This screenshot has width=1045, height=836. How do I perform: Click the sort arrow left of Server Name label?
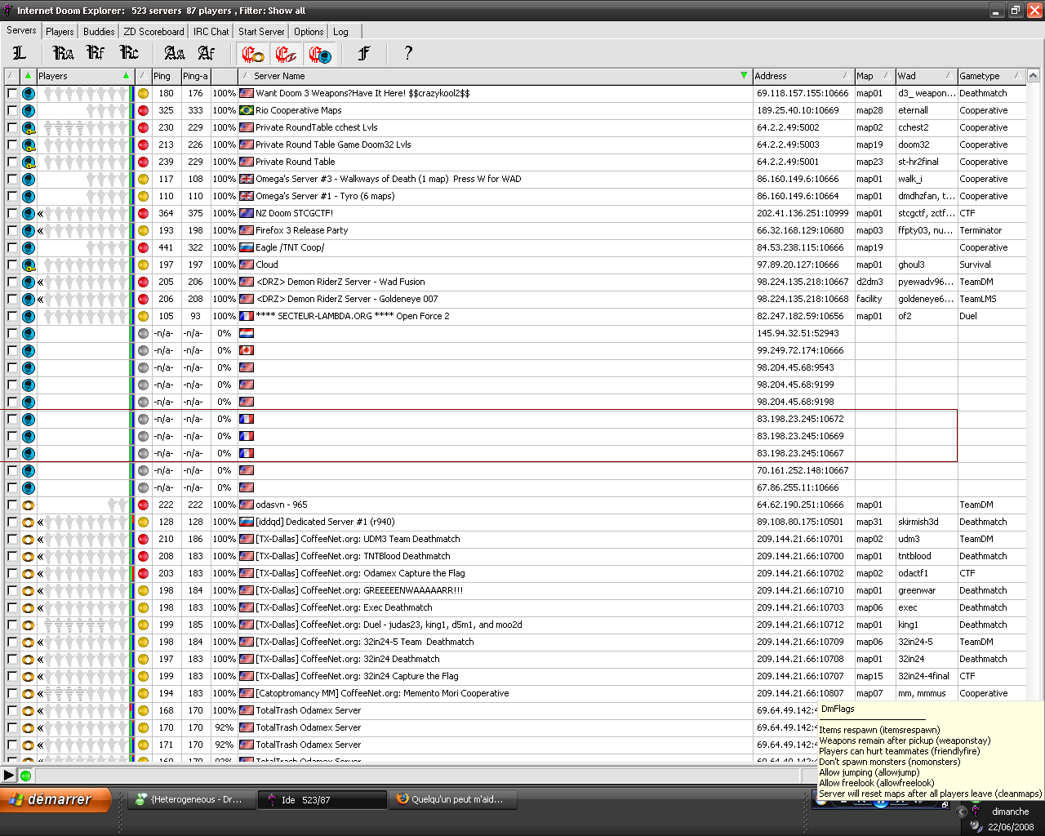[x=245, y=76]
